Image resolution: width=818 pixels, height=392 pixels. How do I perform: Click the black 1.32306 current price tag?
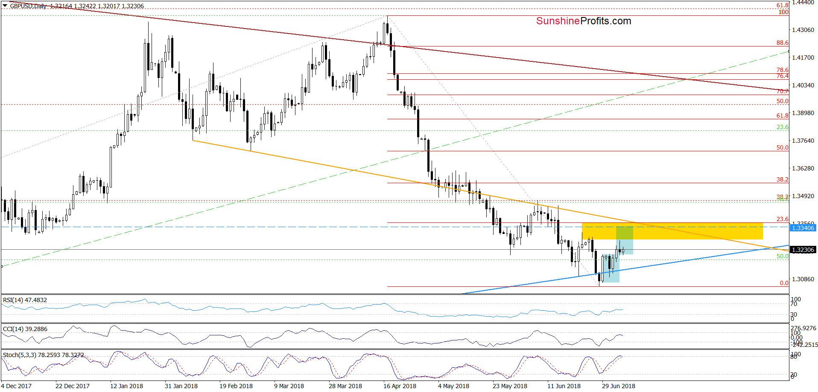(x=803, y=250)
